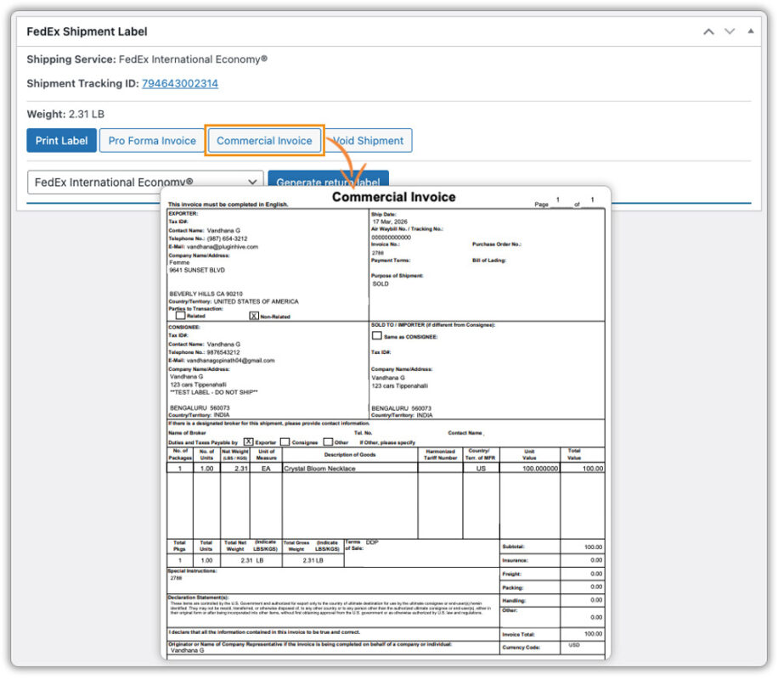Expand the FedEx International Economy service dropdown
Screen dimensions: 778x679
pos(145,182)
